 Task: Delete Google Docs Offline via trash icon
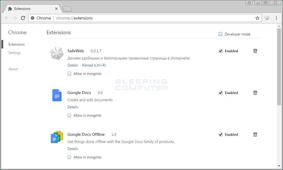click(255, 135)
